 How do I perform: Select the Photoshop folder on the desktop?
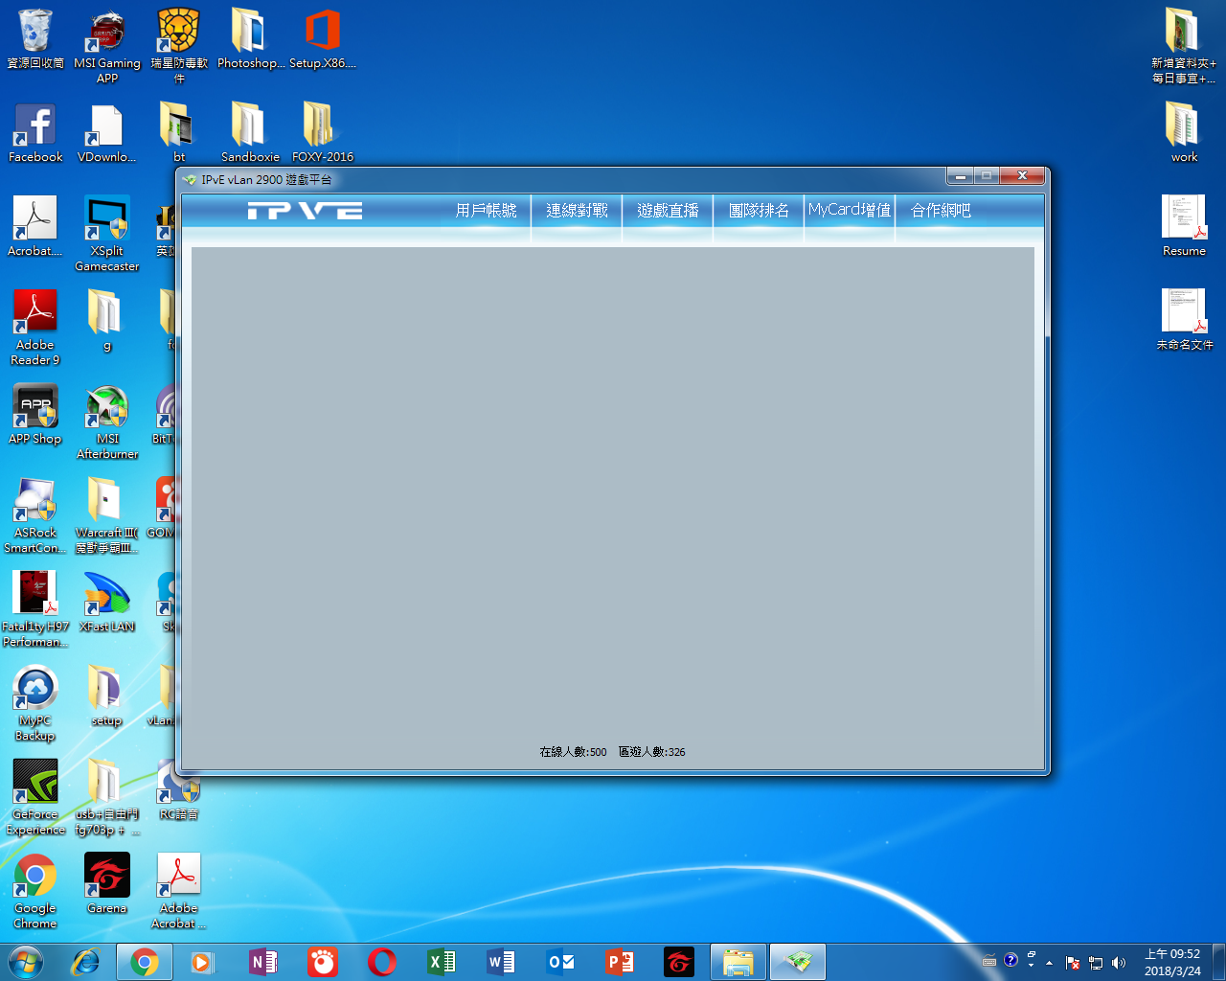[250, 40]
